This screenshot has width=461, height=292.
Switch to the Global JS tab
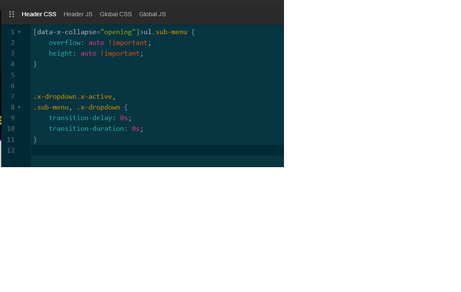point(152,14)
